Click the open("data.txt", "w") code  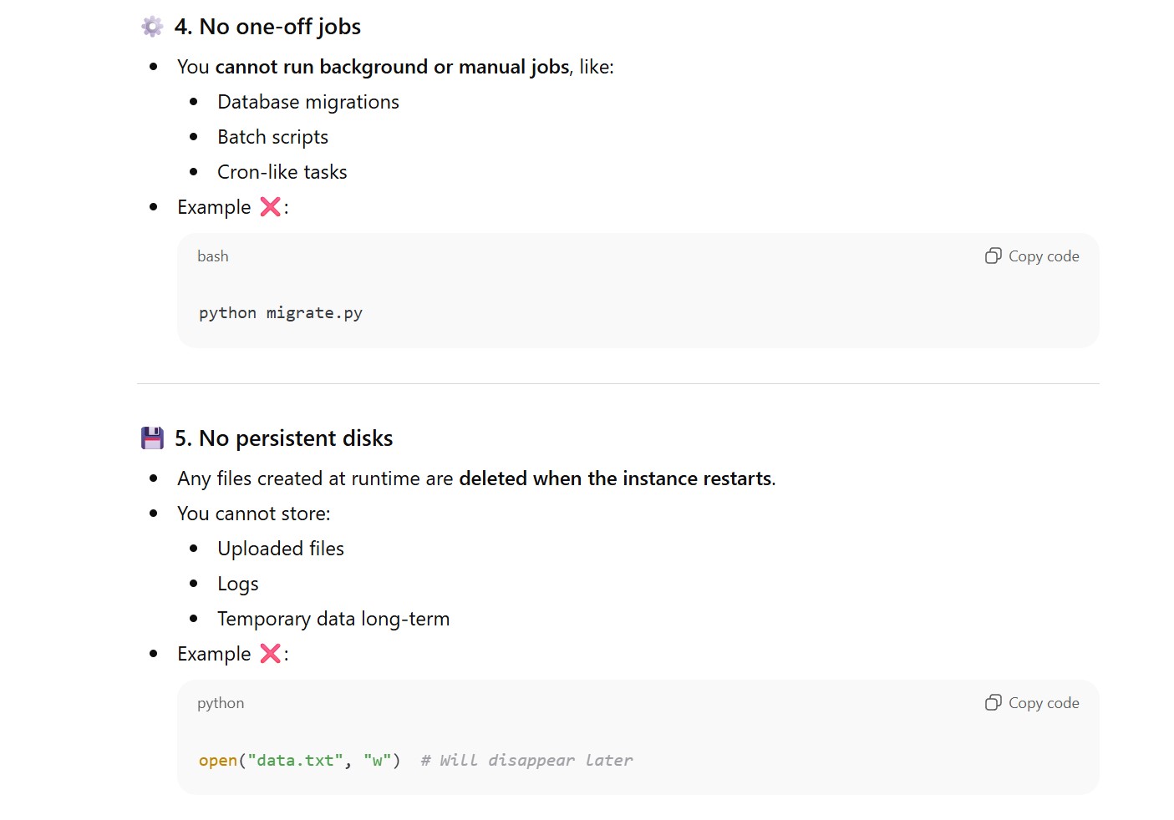tap(299, 761)
